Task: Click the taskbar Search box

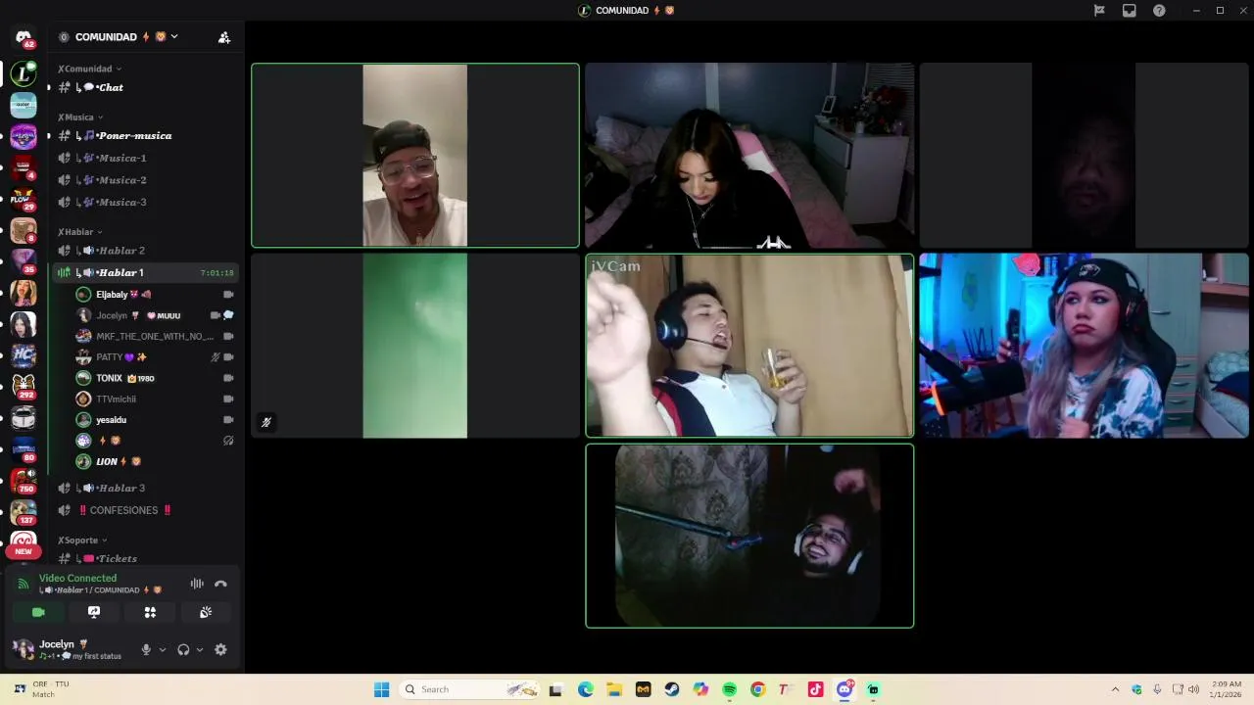Action: [x=470, y=689]
